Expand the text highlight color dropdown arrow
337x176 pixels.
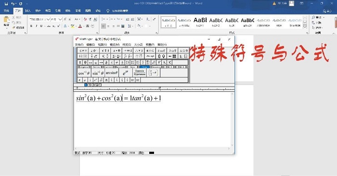point(76,26)
